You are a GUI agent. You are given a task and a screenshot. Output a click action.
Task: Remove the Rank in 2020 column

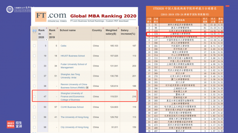(47, 28)
